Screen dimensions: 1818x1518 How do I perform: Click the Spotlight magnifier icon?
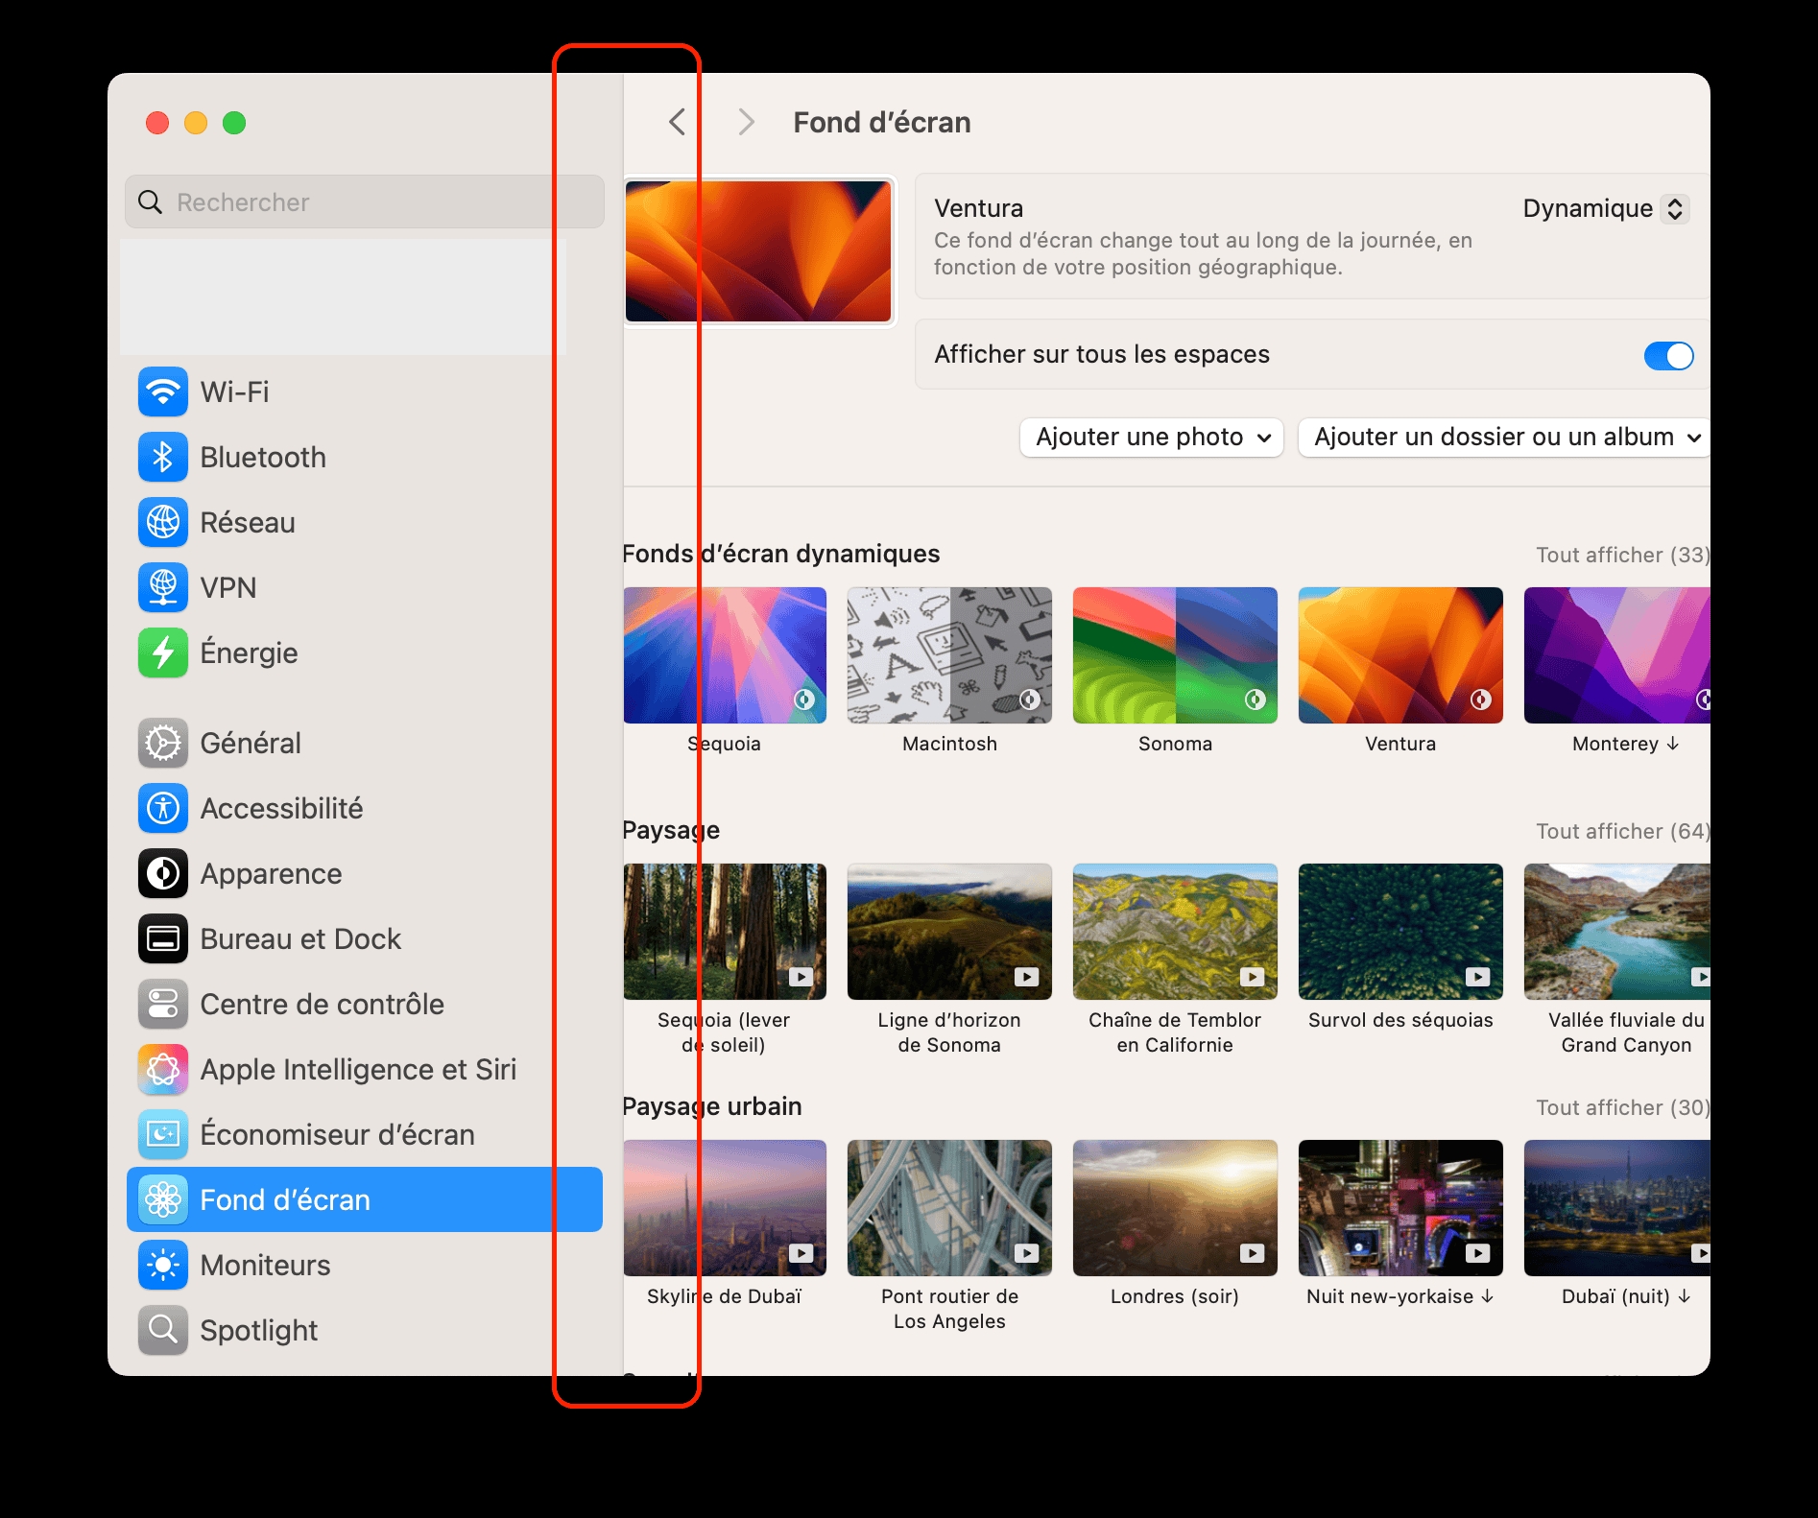click(x=163, y=1331)
